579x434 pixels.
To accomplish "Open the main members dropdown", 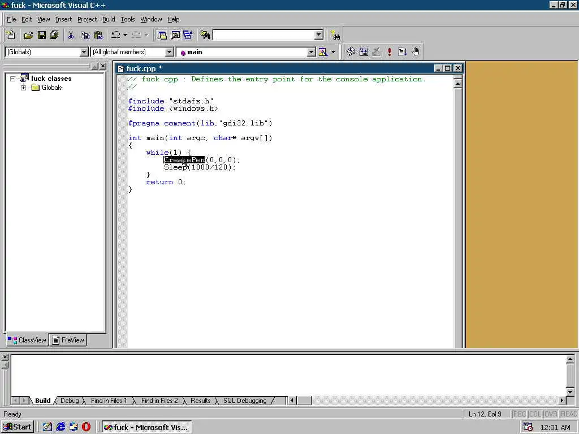I will click(x=312, y=52).
